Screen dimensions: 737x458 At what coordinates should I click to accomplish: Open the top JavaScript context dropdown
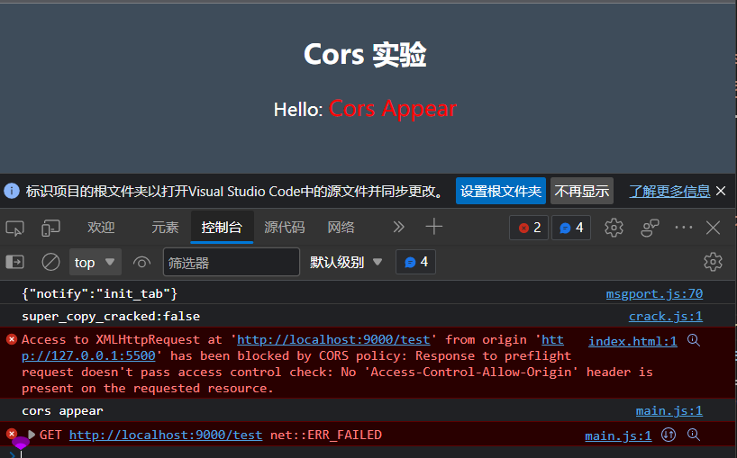pos(95,263)
